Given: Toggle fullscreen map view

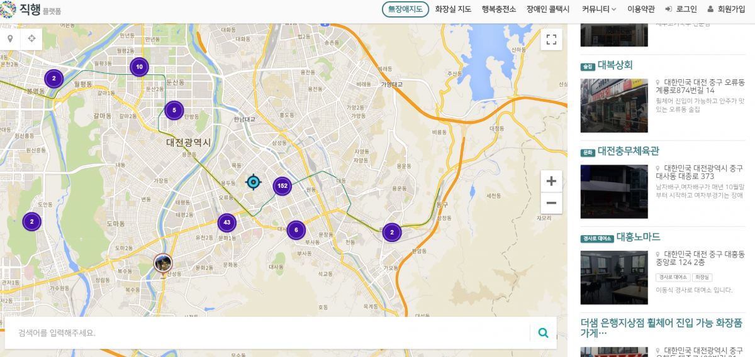Looking at the screenshot, I should point(551,40).
